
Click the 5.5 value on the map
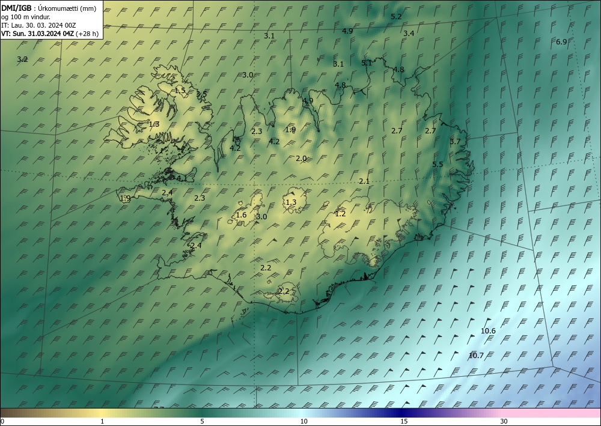click(438, 165)
